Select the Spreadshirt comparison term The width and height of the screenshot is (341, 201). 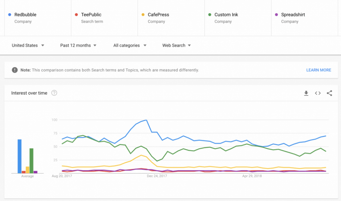tap(305, 18)
